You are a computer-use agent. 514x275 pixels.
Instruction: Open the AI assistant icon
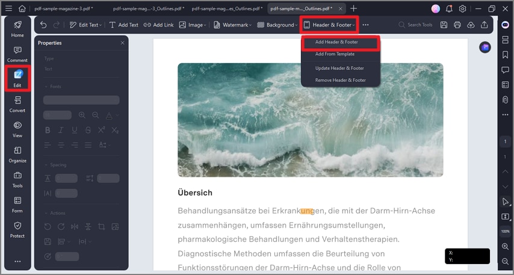pos(506,25)
